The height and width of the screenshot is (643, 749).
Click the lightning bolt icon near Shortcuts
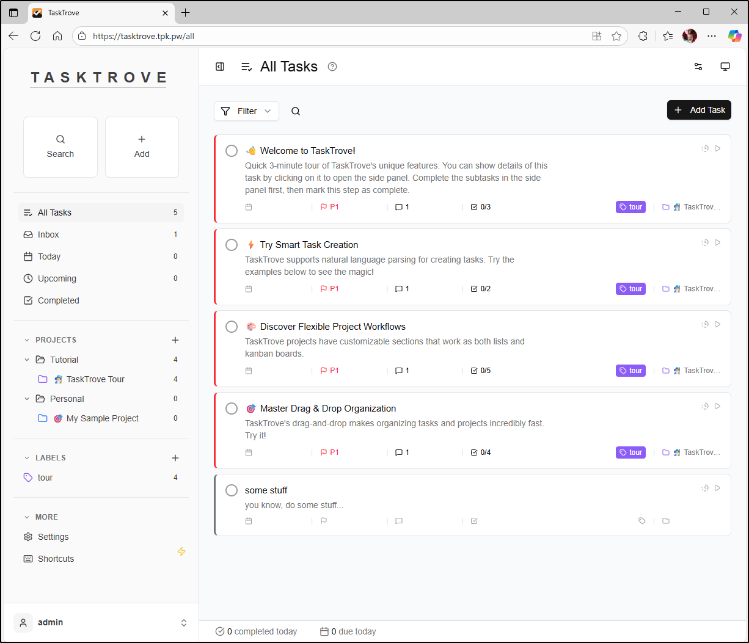tap(181, 551)
